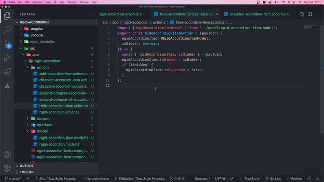Viewport: 324px width, 182px height.
Task: Open Run and Debug view
Action: tap(7, 58)
